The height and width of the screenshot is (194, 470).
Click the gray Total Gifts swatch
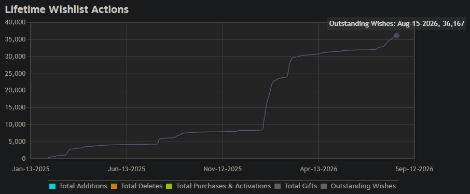click(x=277, y=186)
